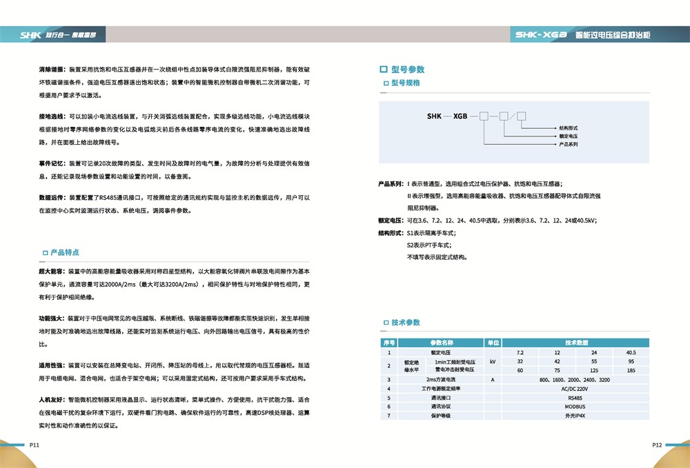690x468 pixels.
Task: Click the 雷电冲击耐受电压 table cell
Action: 455,370
